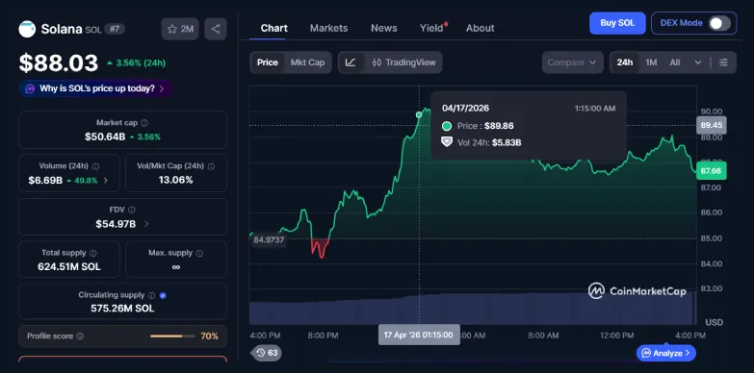754x373 pixels.
Task: Click the 8:00 PM time axis label
Action: pos(324,336)
